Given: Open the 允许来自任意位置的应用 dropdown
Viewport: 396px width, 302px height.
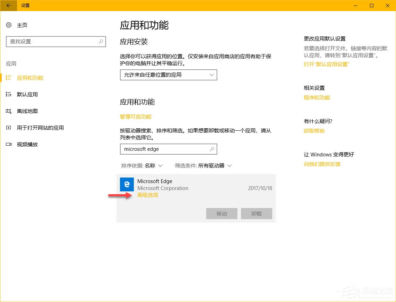Looking at the screenshot, I should pyautogui.click(x=168, y=75).
